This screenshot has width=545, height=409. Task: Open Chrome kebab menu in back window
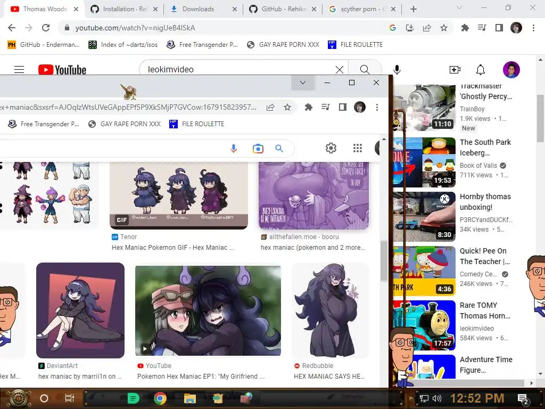click(533, 28)
